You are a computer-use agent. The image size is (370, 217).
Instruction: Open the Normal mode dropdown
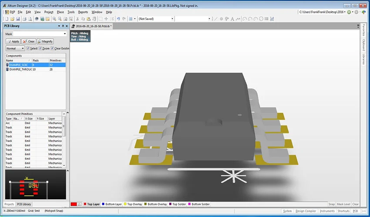(x=15, y=48)
